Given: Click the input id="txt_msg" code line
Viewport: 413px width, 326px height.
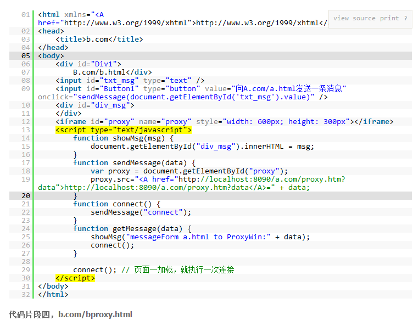Looking at the screenshot, I should click(x=130, y=81).
